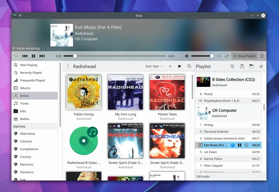Viewport: 279px width, 192px height.
Task: Click the volume slider
Action: click(x=202, y=56)
